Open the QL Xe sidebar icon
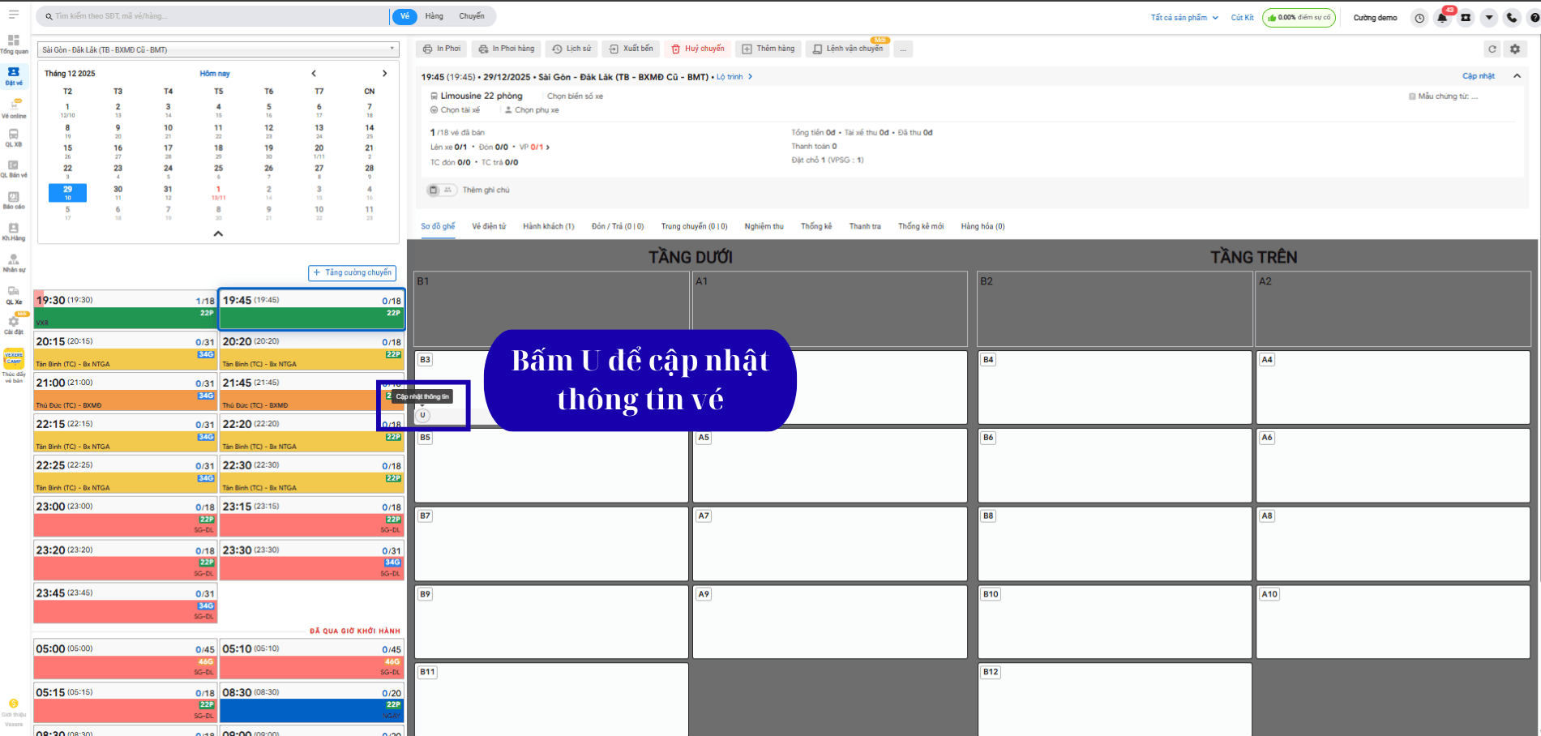 pos(14,294)
